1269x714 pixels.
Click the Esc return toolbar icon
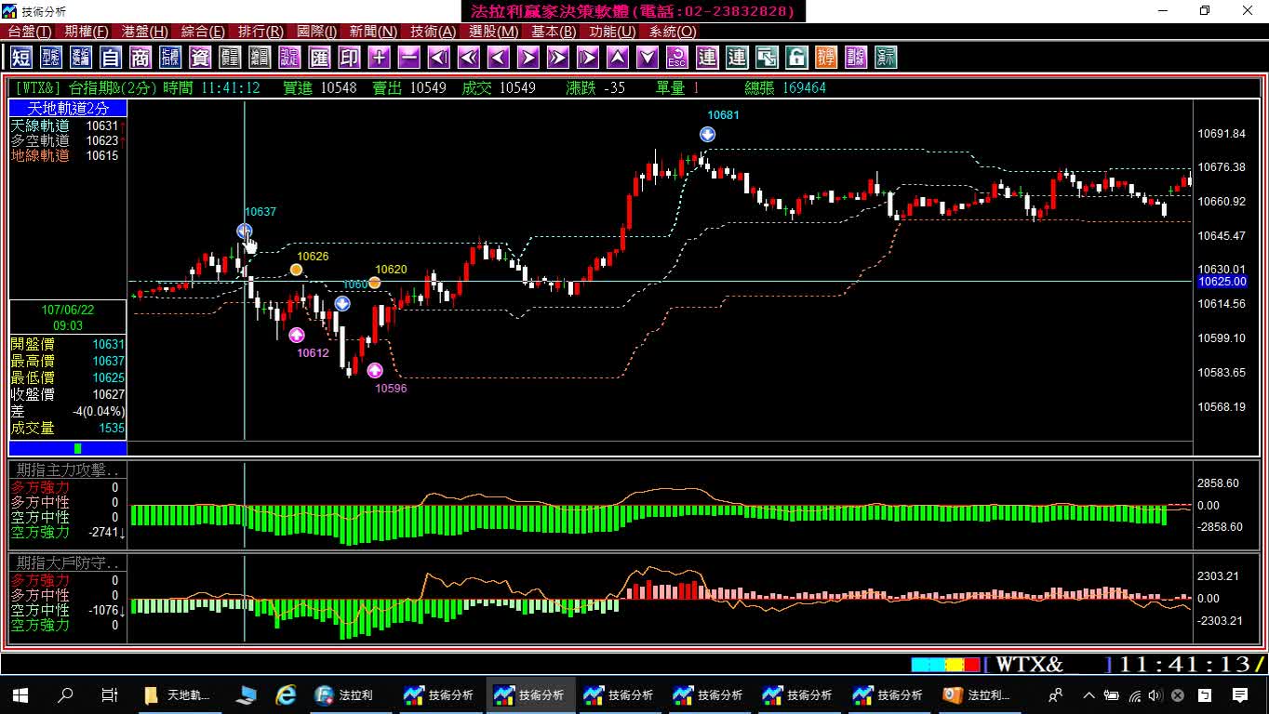(676, 58)
